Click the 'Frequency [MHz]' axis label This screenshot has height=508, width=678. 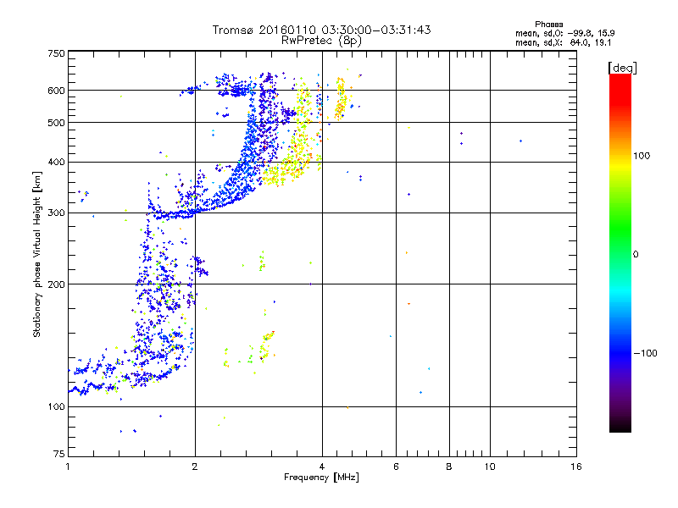click(321, 478)
